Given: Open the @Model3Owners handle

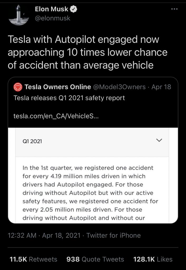Looking at the screenshot, I should tap(119, 87).
